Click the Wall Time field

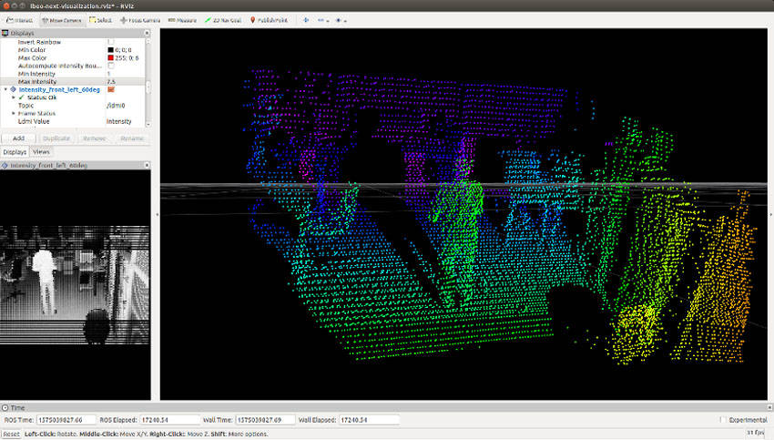point(265,420)
